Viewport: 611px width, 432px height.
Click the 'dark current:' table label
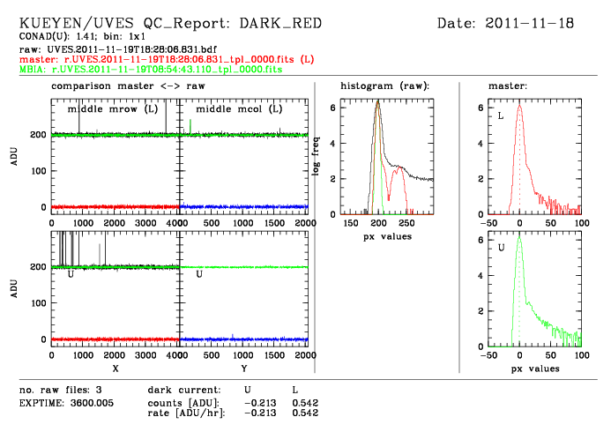pos(183,389)
